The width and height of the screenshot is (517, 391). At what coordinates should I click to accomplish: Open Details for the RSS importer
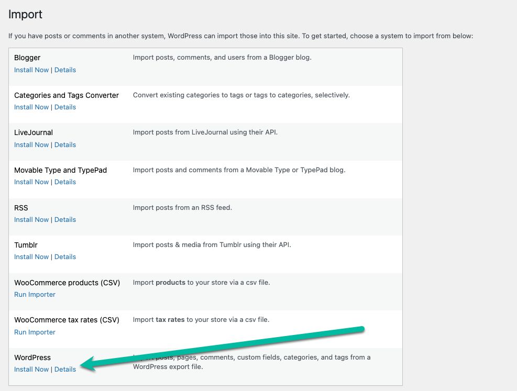click(x=65, y=219)
